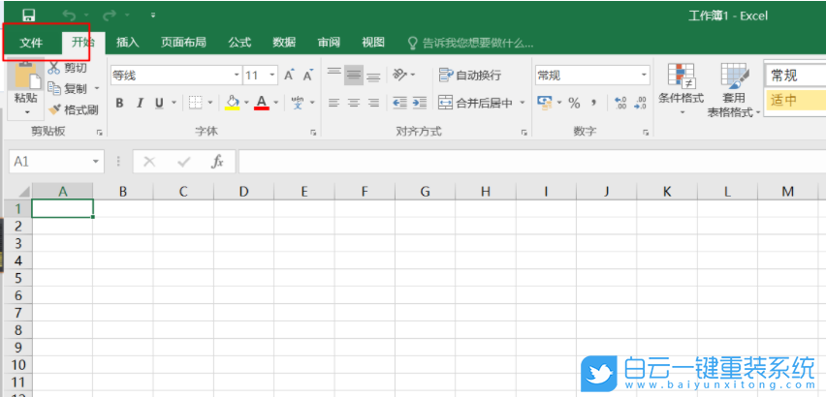Expand the 复制 dropdown arrow
Viewport: 826px width, 397px height.
97,89
